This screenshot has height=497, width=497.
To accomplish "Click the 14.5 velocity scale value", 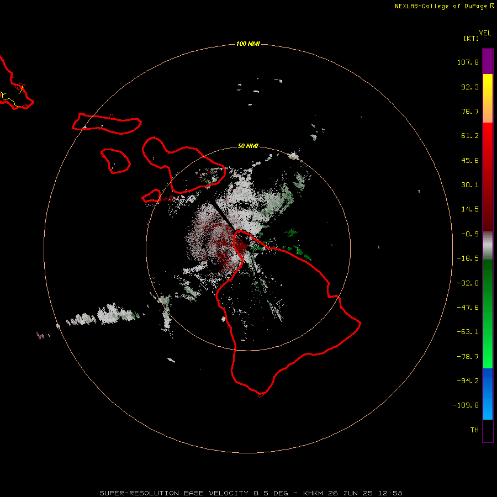I will pos(470,209).
